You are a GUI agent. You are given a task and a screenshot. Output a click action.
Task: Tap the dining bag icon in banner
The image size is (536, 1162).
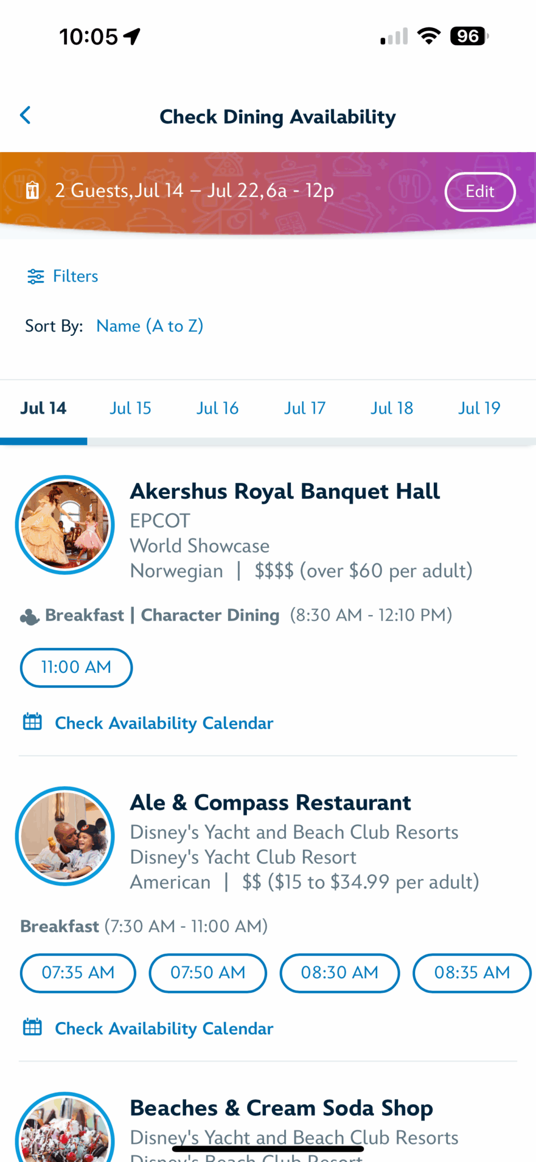click(x=32, y=191)
